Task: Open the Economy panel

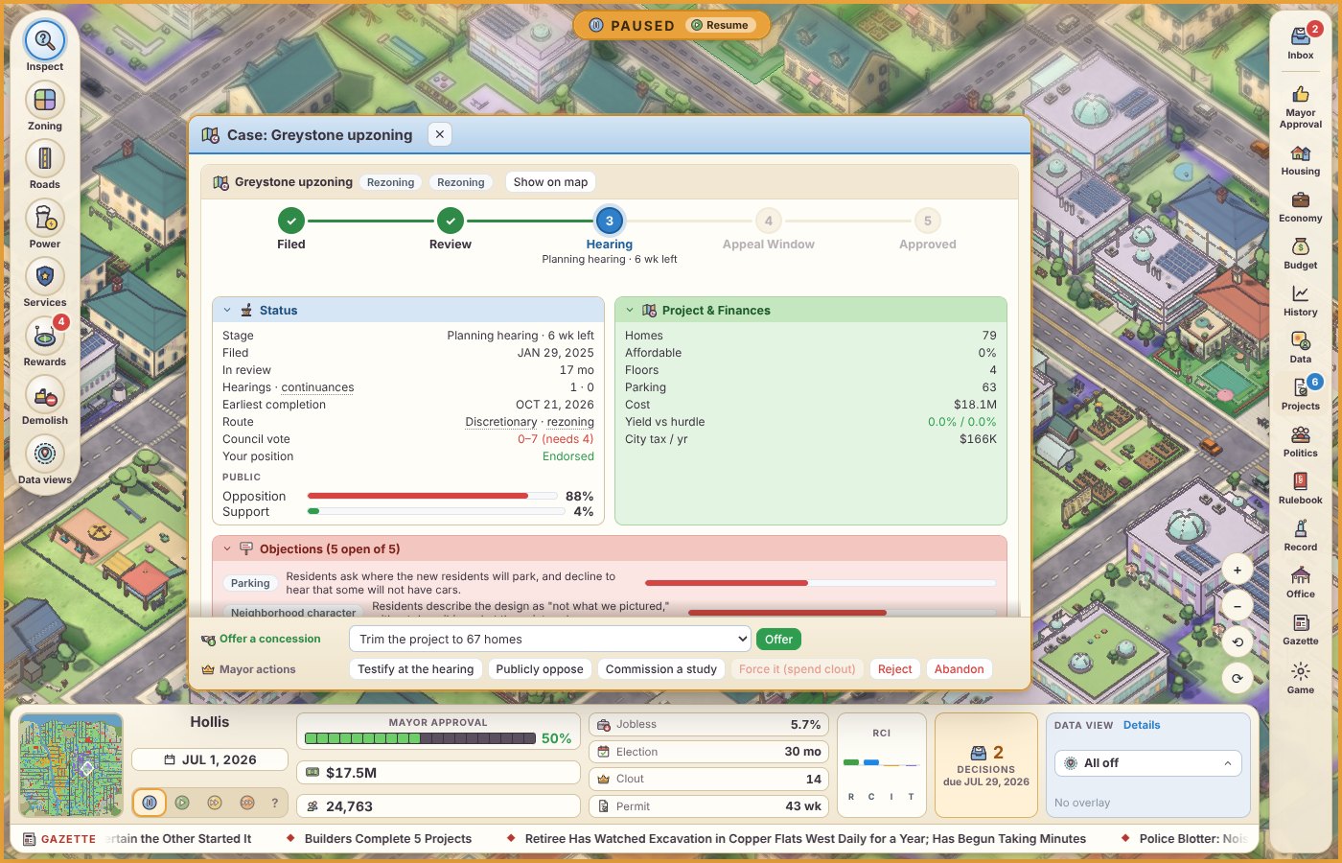Action: point(1301,206)
